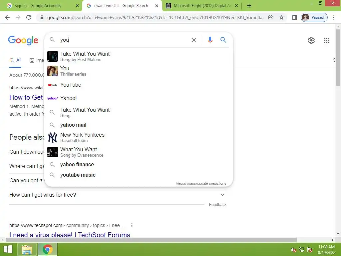Submit search with blue magnifier icon

[x=223, y=40]
